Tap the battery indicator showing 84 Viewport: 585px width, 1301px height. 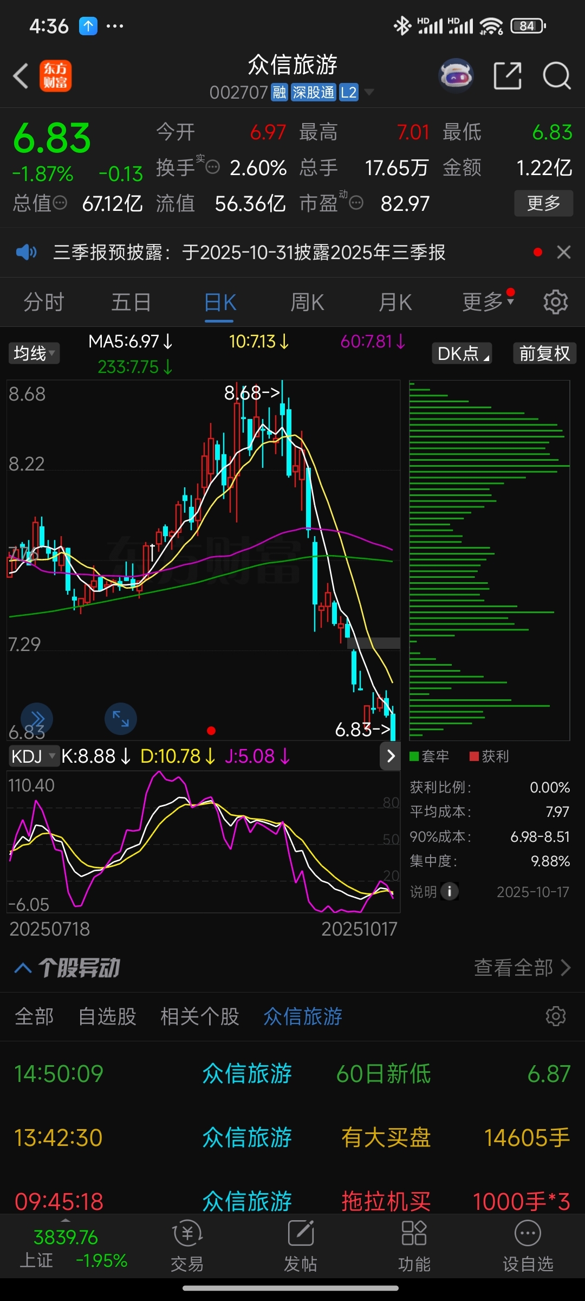coord(528,25)
